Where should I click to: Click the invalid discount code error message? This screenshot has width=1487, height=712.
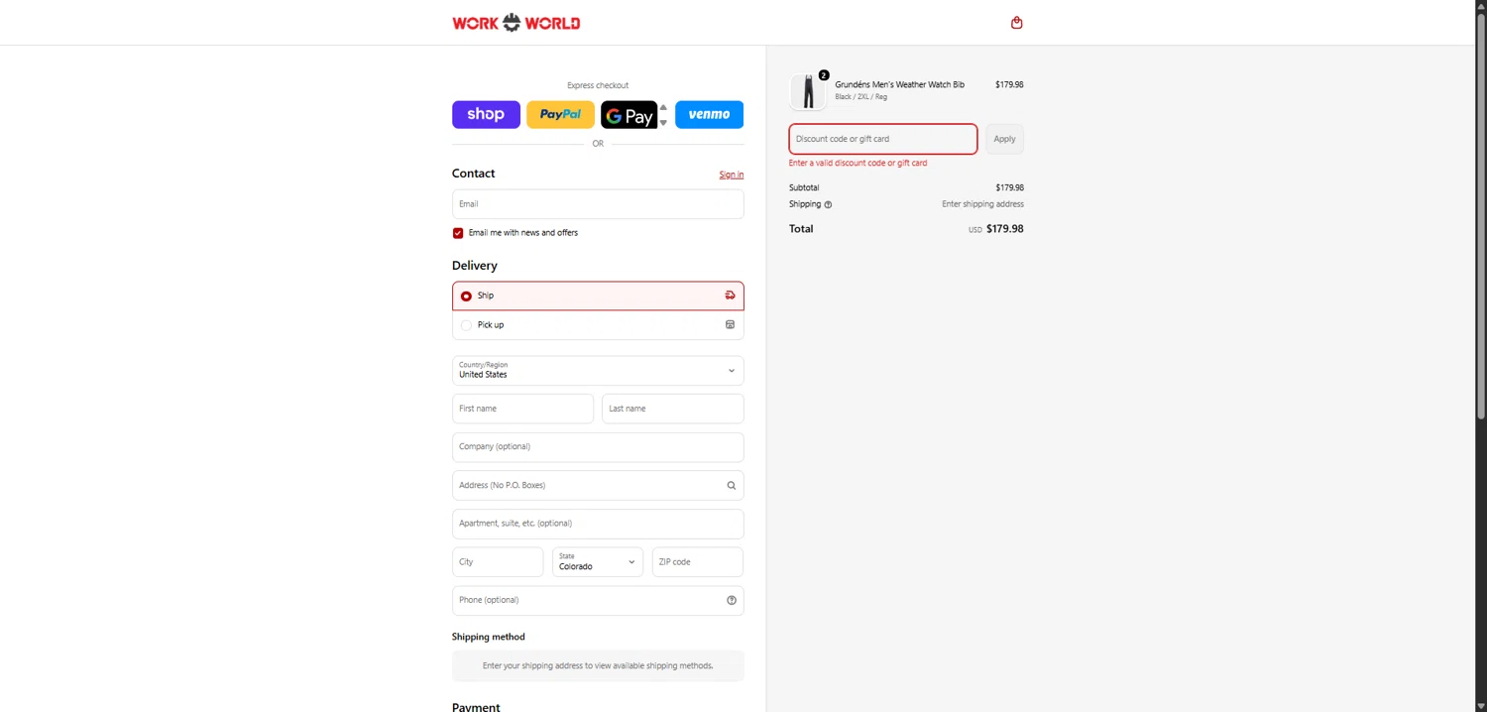click(x=858, y=163)
